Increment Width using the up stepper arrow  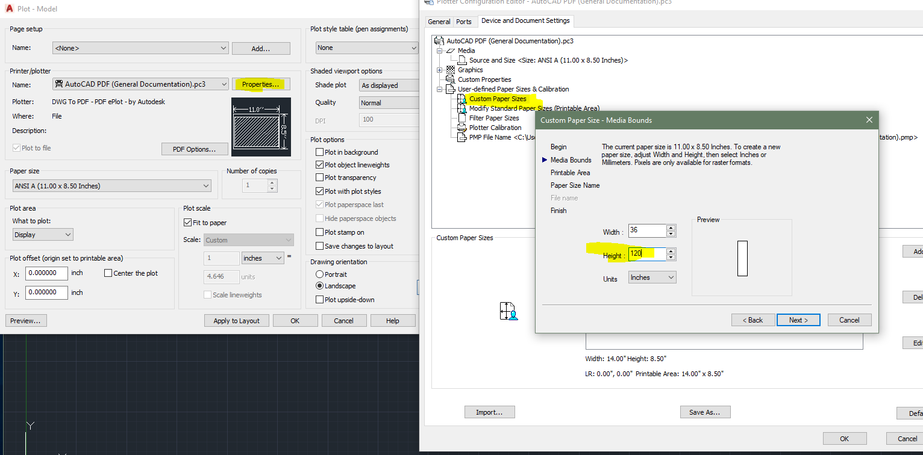671,227
